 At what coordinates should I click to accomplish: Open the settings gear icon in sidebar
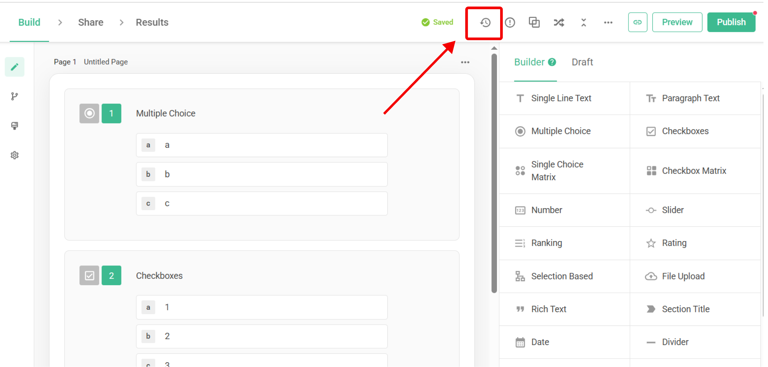pyautogui.click(x=14, y=155)
